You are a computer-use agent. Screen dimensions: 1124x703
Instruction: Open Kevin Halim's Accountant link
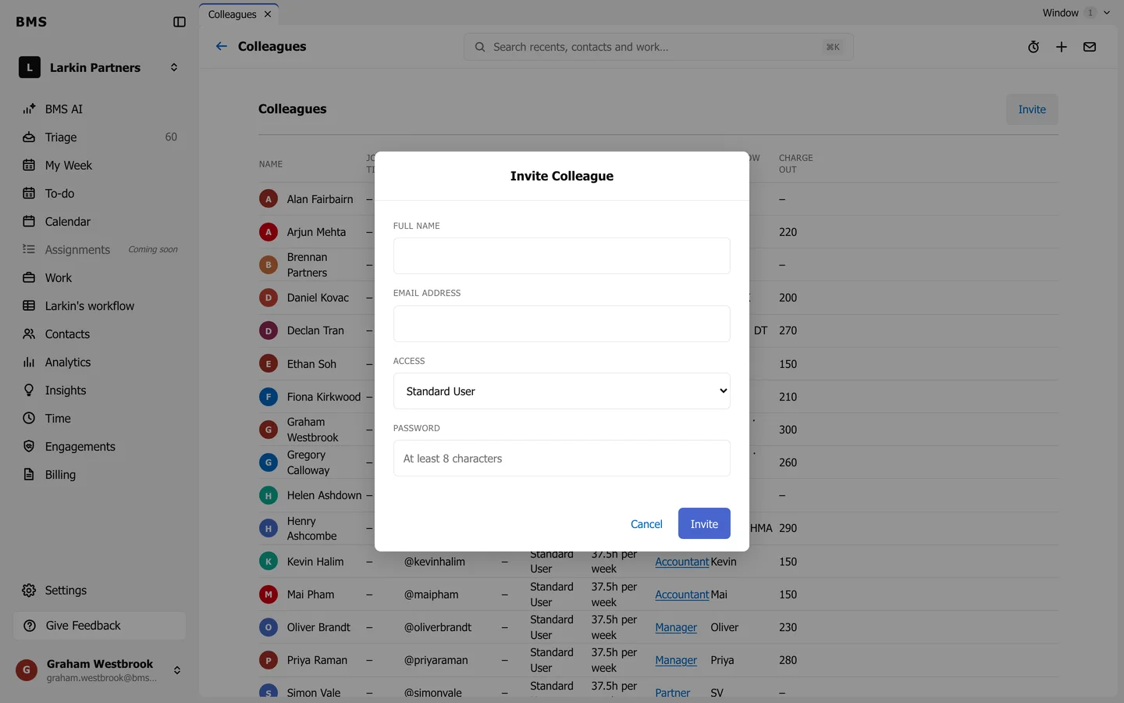click(681, 562)
